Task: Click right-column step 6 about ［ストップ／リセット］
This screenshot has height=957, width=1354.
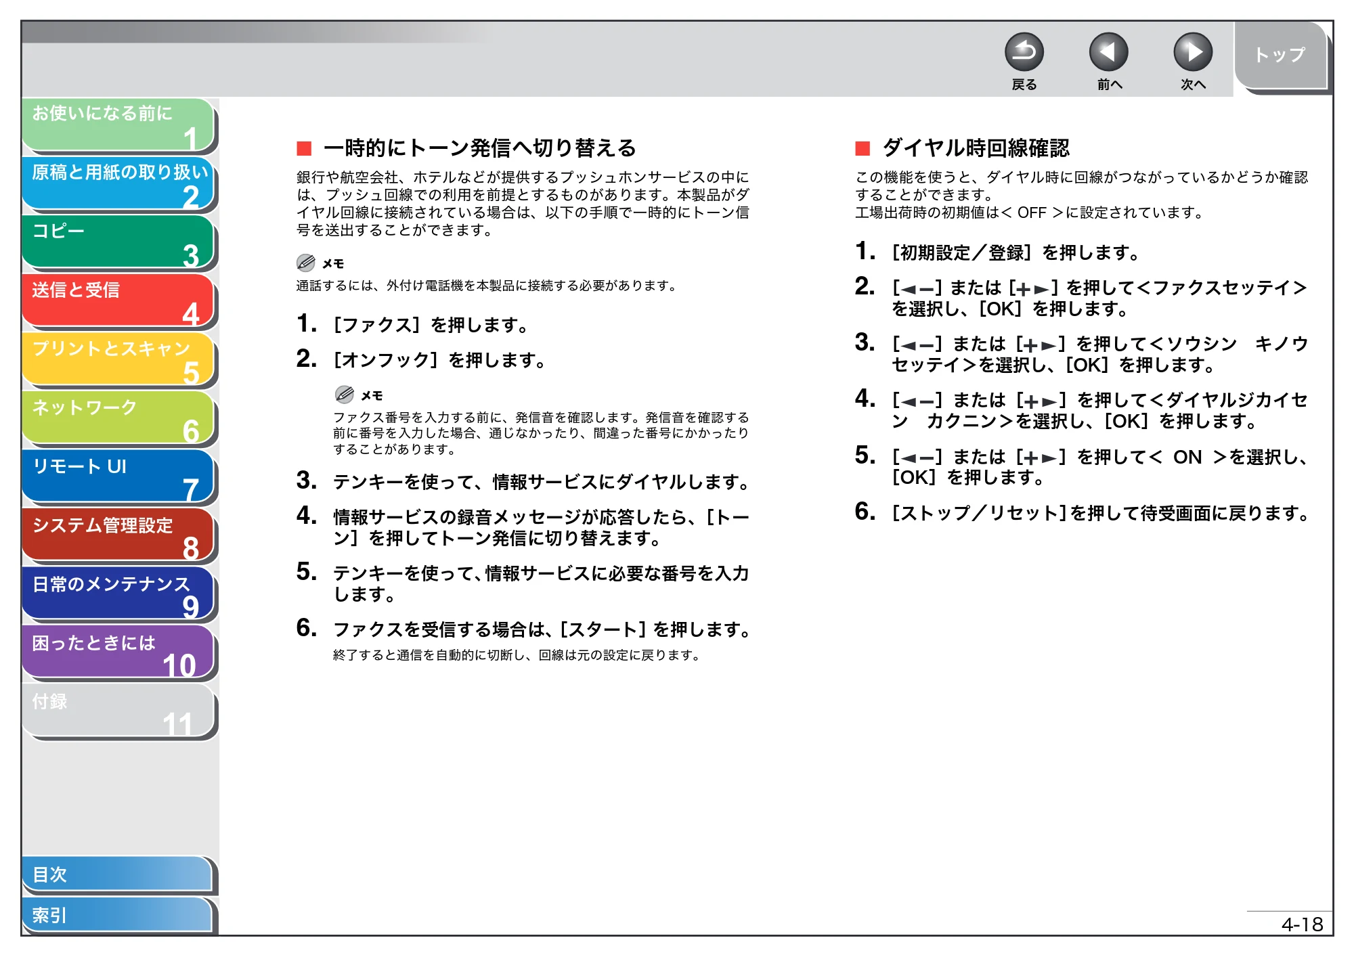Action: [x=1101, y=513]
